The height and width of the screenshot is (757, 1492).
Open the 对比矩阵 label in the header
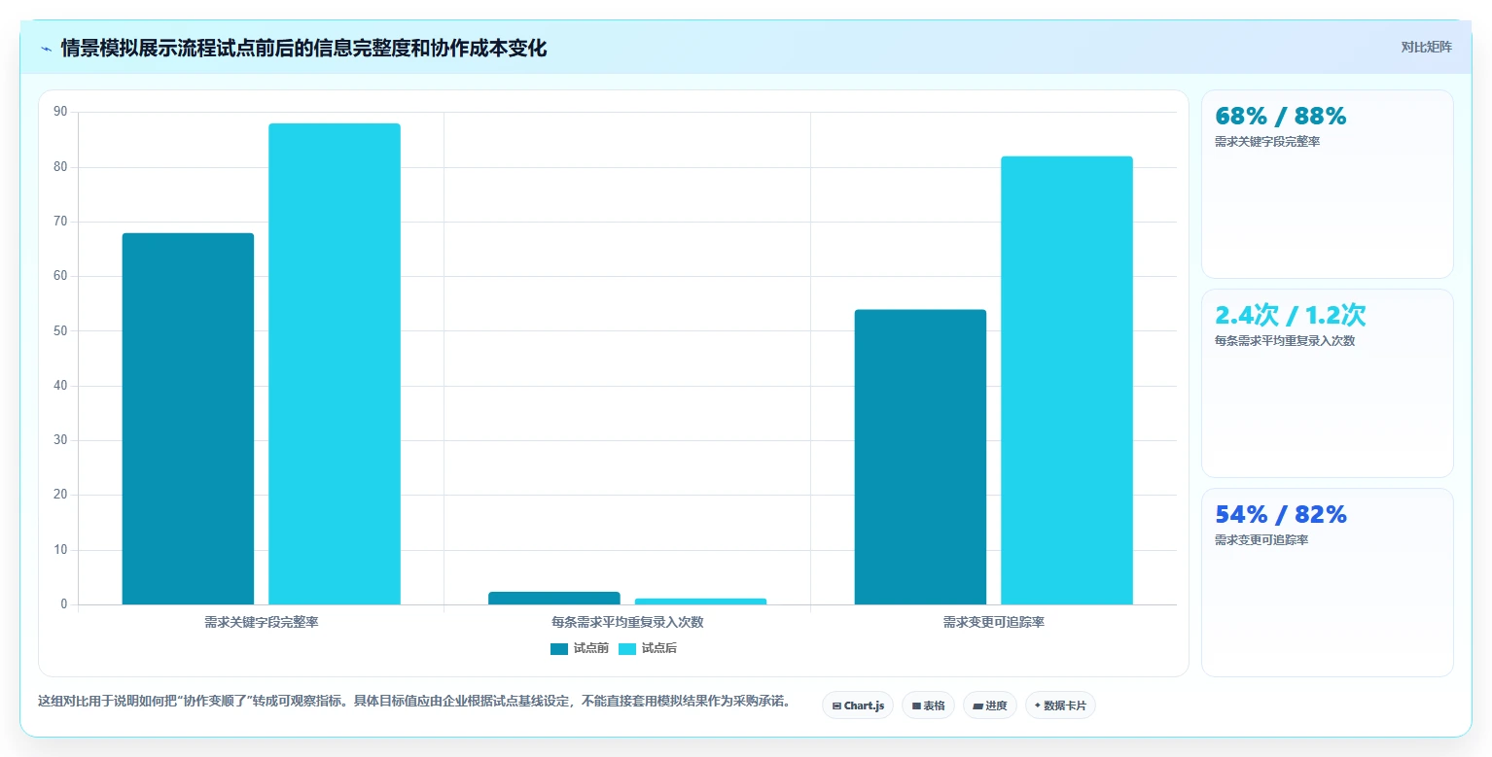pos(1426,48)
